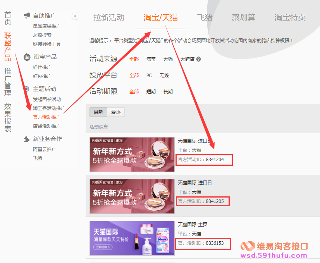The height and width of the screenshot is (263, 320).
Task: Open the banner for activity ID 8341204
Action: pos(132,155)
